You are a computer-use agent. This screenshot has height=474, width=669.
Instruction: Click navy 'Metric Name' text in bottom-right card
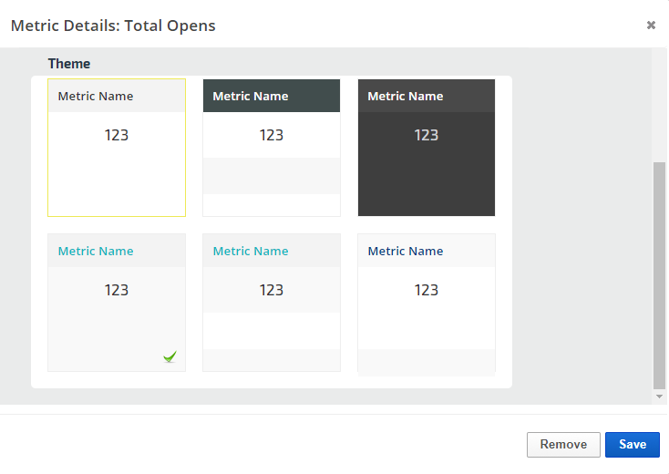[x=406, y=251]
